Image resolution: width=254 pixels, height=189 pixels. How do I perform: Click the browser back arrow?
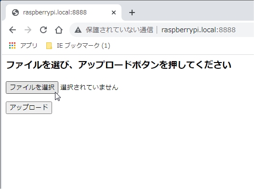pos(13,30)
